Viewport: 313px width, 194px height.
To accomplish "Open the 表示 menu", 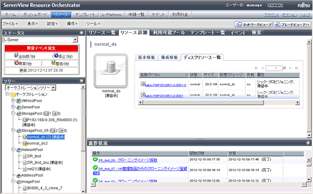I will [32, 24].
